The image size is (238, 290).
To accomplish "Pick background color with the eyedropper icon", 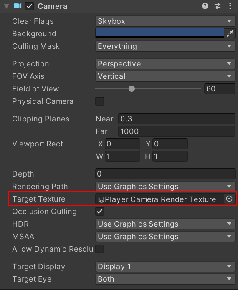I will coord(230,33).
